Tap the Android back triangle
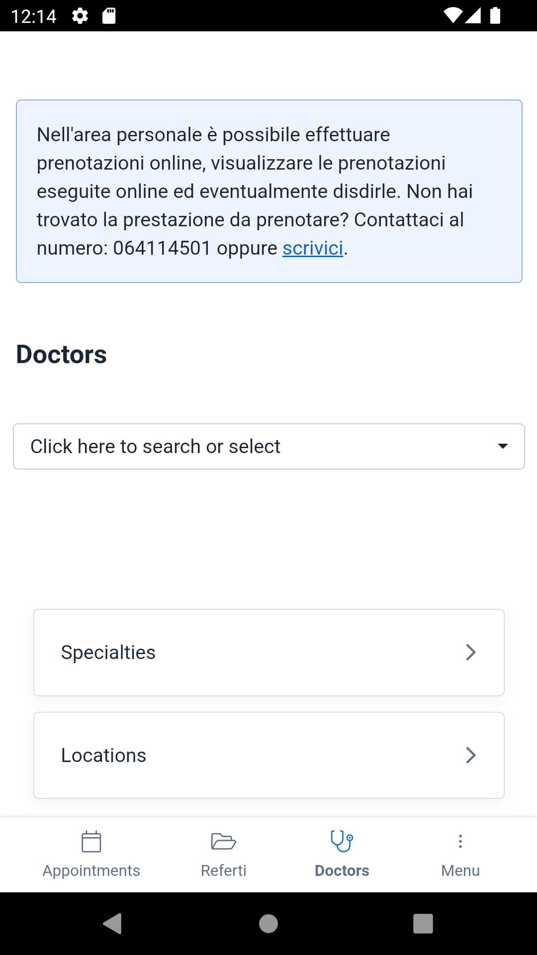 112,924
